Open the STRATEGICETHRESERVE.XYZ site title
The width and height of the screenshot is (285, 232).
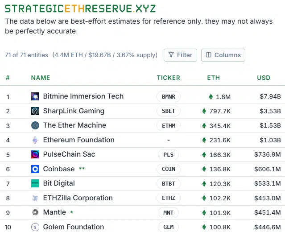(x=80, y=8)
